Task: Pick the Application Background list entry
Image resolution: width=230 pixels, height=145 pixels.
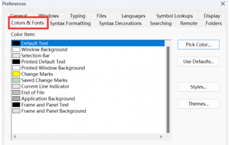Action: pos(48,99)
